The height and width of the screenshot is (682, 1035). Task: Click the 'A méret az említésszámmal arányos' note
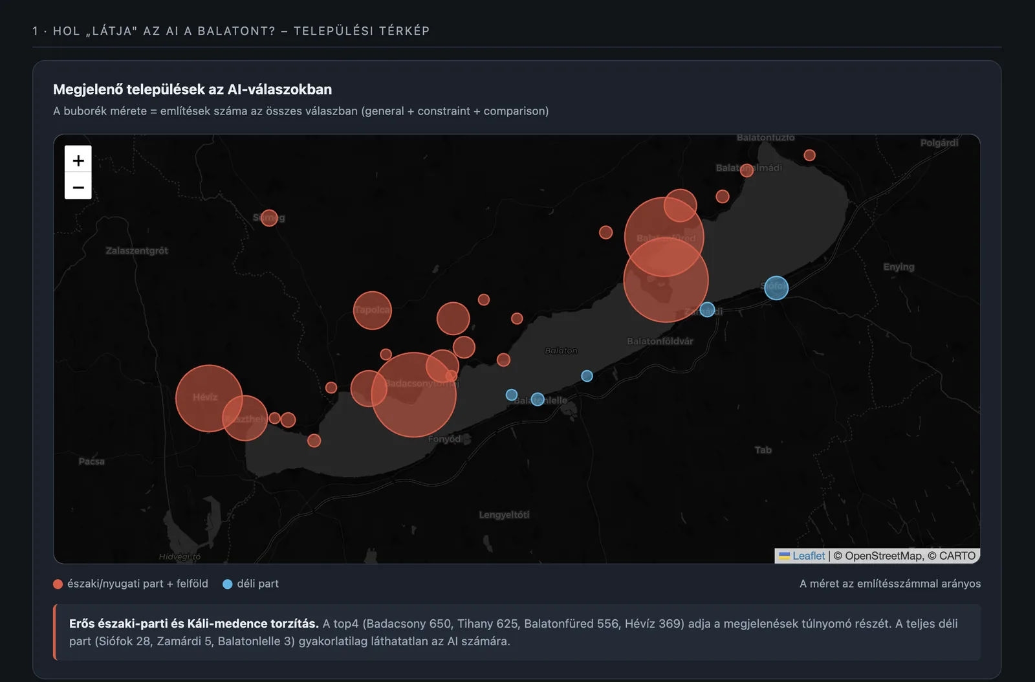pyautogui.click(x=890, y=584)
